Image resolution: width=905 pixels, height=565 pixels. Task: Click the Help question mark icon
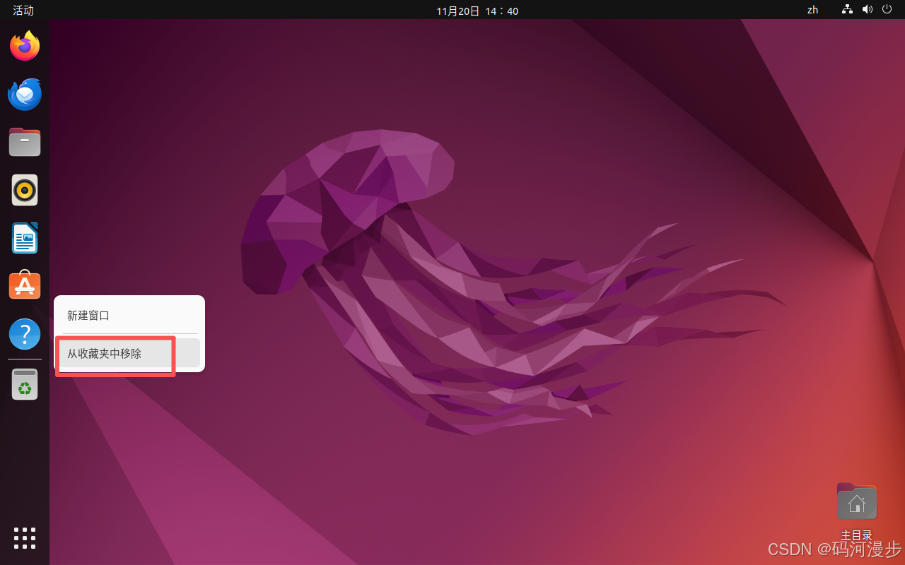coord(25,333)
